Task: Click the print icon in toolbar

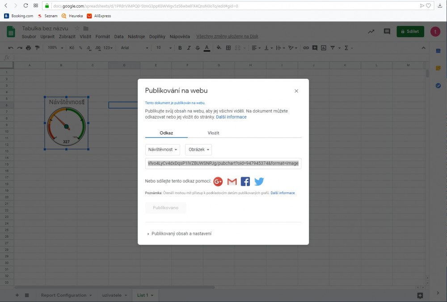Action: coord(29,48)
